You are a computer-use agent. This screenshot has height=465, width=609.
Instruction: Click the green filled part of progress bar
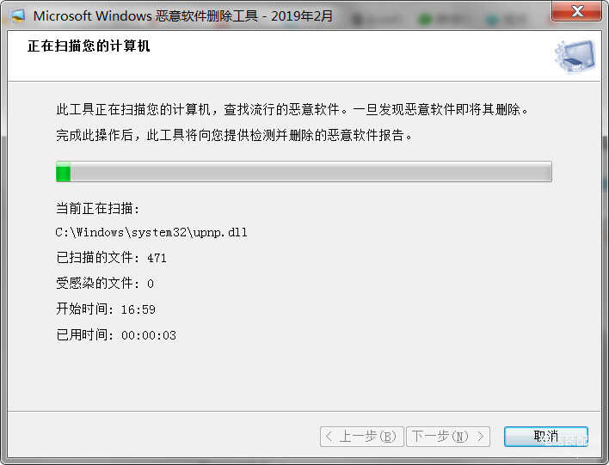(64, 172)
